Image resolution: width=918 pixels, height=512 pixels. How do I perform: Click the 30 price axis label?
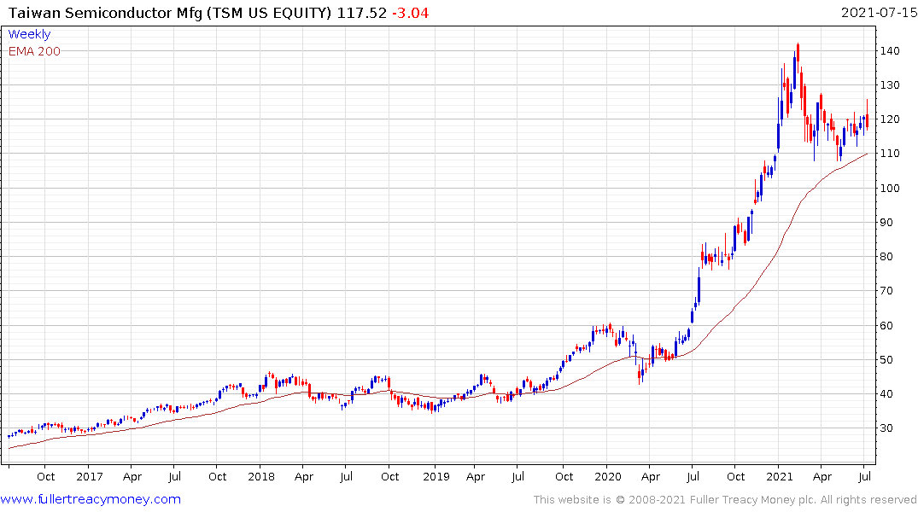(x=886, y=428)
